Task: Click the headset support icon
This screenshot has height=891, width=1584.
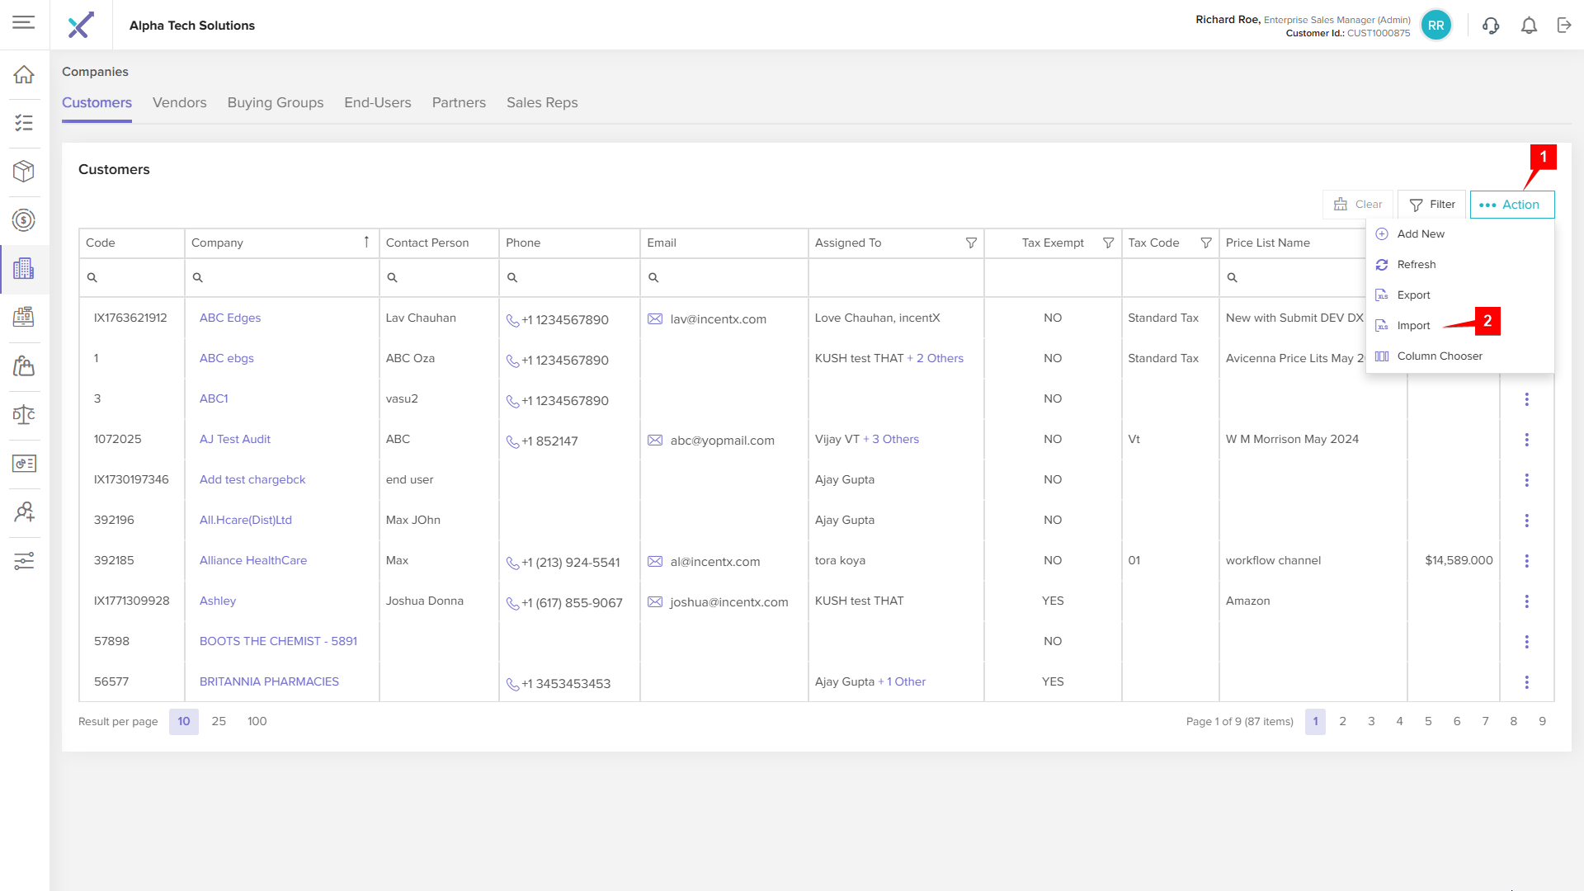Action: tap(1491, 26)
